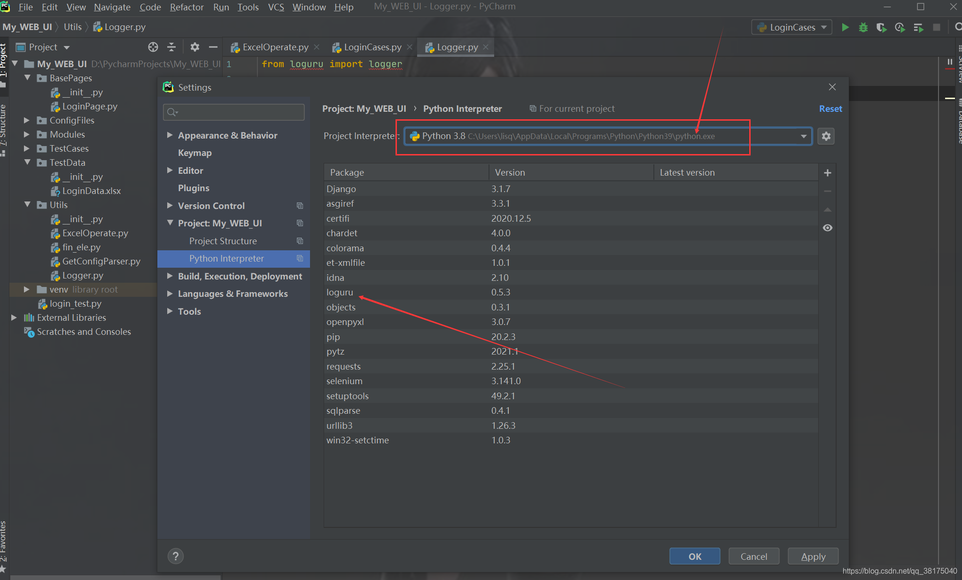
Task: Expand Appearance & Behavior settings
Action: coord(170,135)
